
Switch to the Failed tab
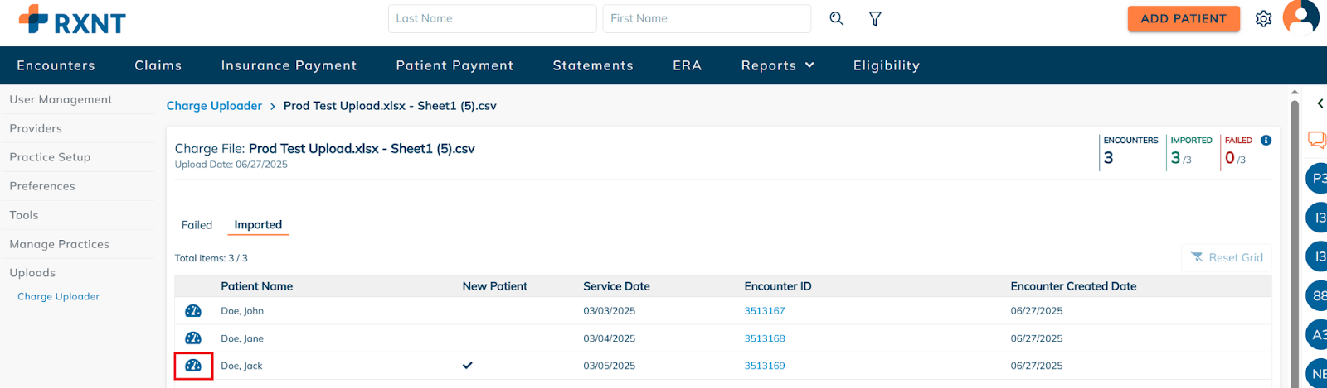coord(197,225)
